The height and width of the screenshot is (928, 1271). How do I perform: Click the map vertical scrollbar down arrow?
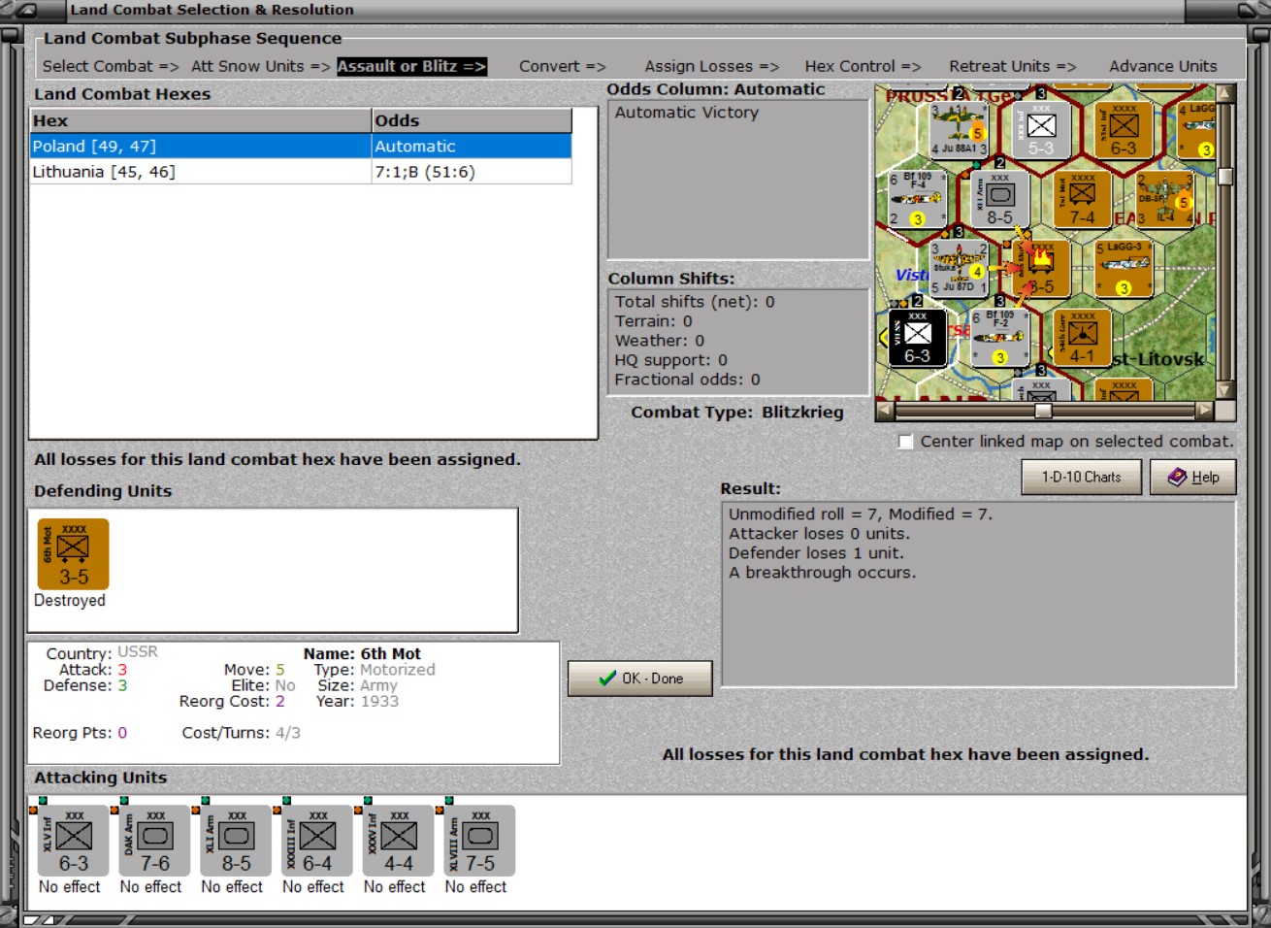1225,390
